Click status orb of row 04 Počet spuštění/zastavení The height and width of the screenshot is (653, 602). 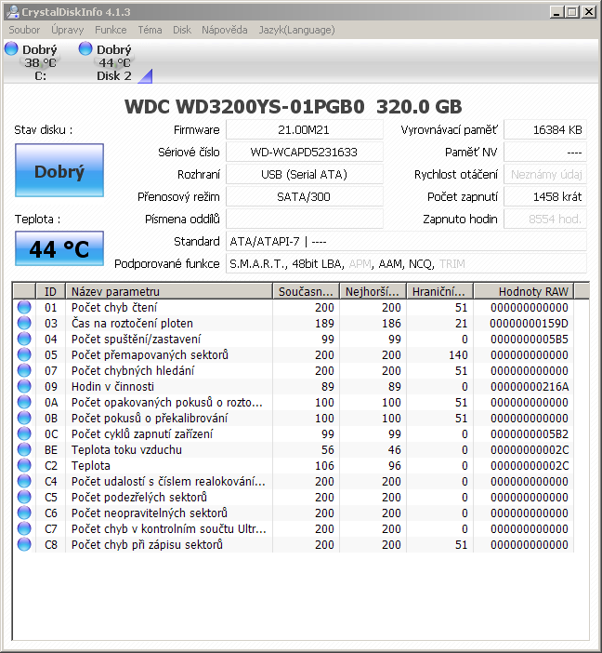pyautogui.click(x=24, y=339)
